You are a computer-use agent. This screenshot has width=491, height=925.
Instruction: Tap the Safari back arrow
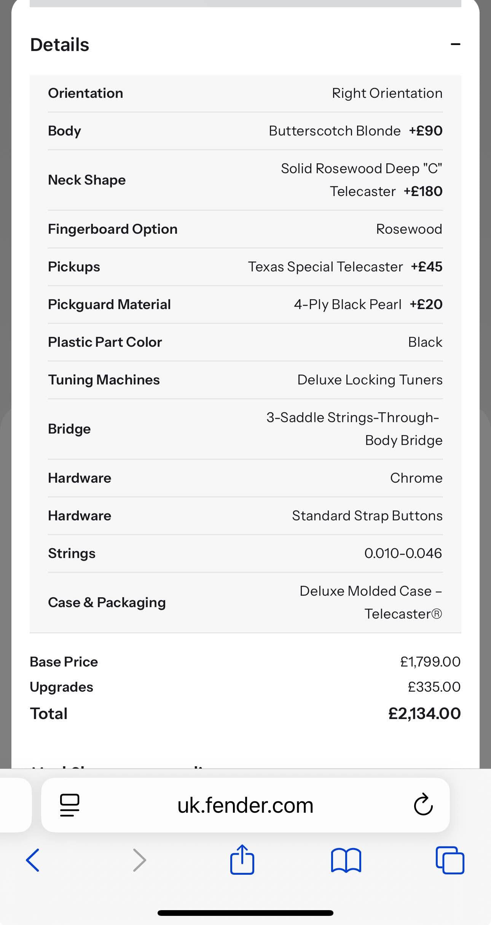pyautogui.click(x=33, y=860)
